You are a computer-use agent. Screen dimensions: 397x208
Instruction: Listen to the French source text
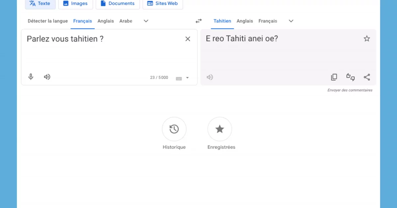pyautogui.click(x=47, y=77)
